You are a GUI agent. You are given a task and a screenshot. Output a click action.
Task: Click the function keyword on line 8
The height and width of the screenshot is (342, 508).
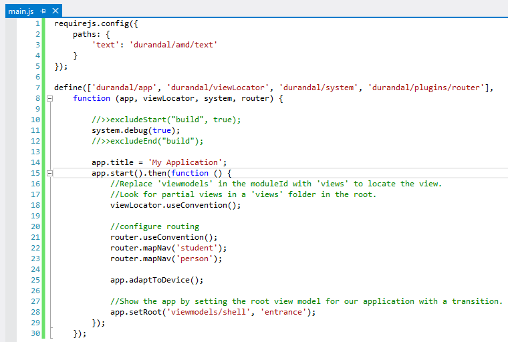pyautogui.click(x=92, y=98)
